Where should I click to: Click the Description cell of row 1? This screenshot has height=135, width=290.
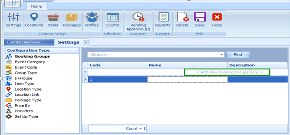pos(257,79)
